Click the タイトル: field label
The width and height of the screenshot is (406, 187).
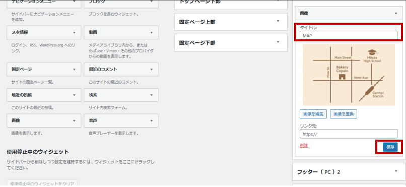coord(308,27)
